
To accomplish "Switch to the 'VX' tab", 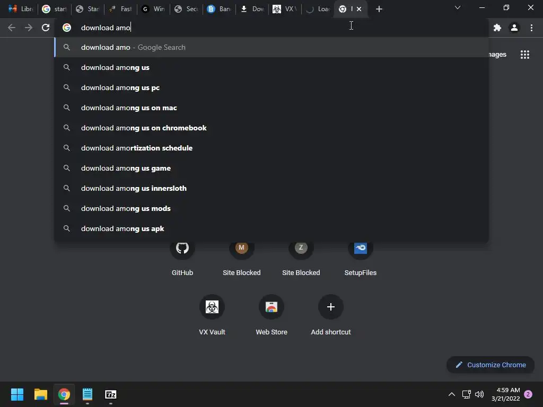I will point(285,9).
